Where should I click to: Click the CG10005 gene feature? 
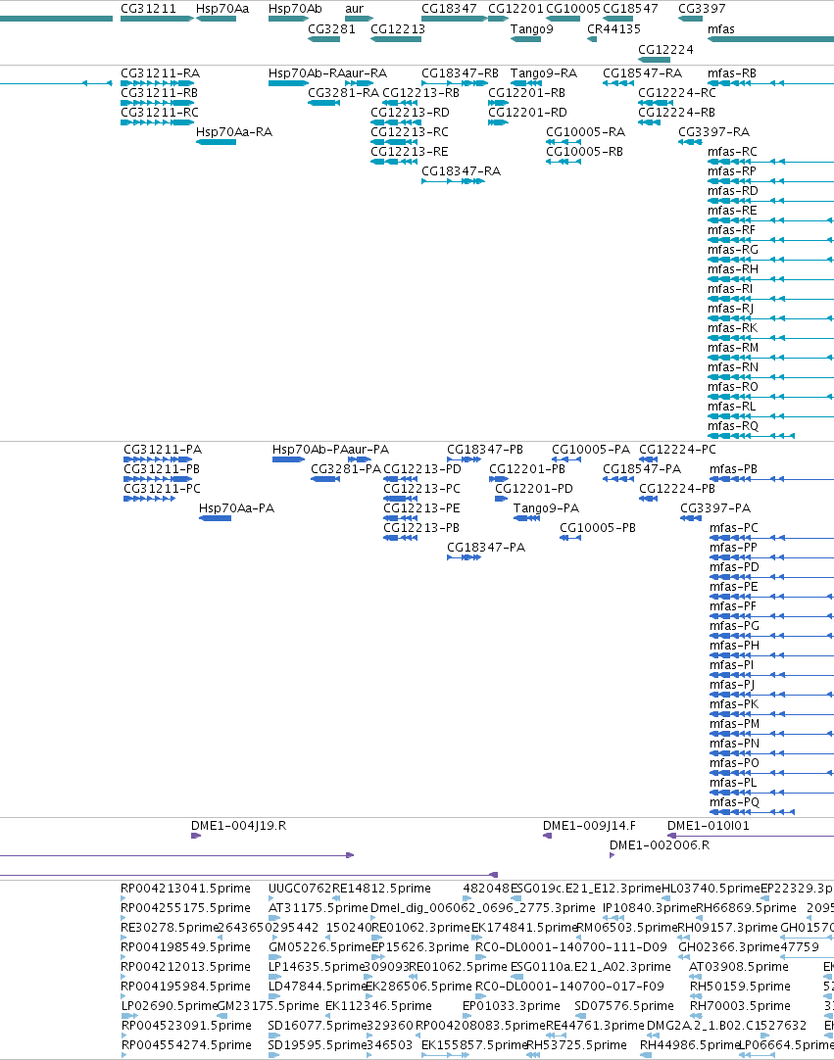[x=563, y=19]
